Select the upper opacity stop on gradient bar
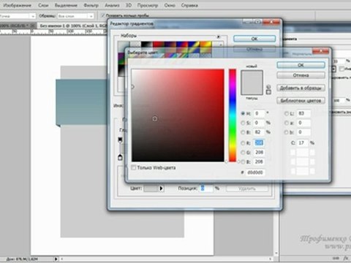This screenshot has height=263, width=351. click(120, 140)
